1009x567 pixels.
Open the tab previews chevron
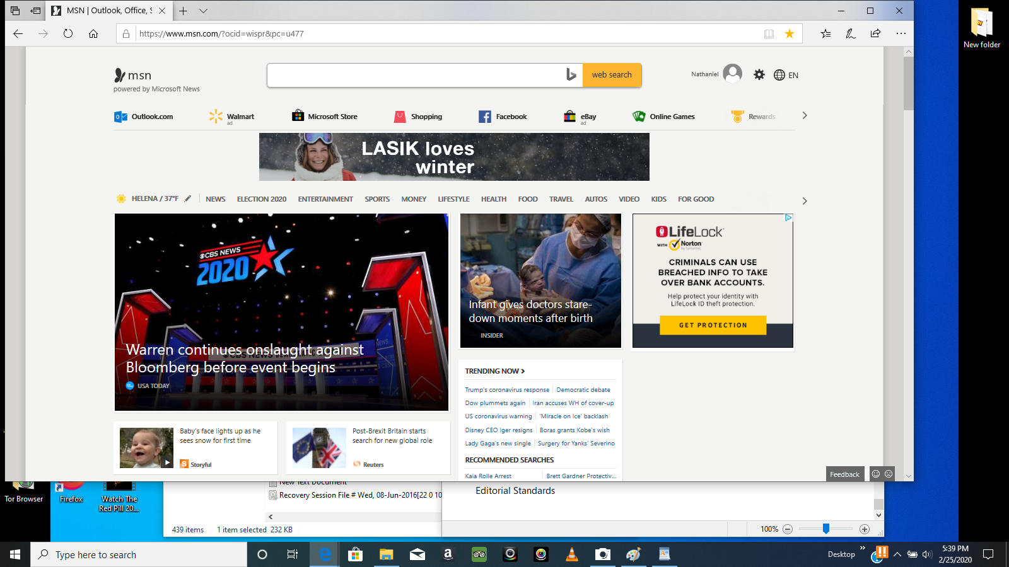203,11
